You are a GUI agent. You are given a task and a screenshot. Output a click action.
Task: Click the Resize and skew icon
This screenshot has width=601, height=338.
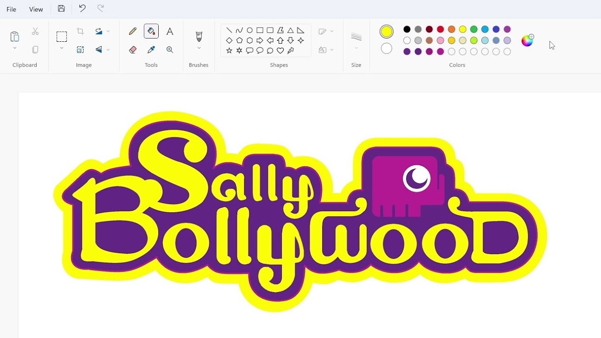click(80, 50)
